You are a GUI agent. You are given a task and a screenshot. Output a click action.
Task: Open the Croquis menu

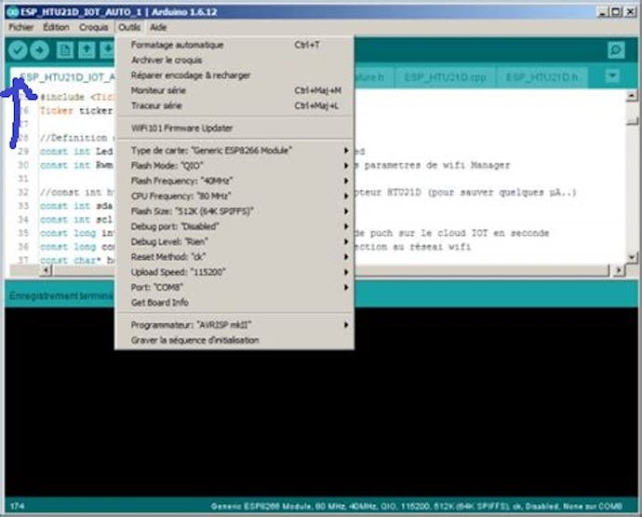tap(94, 27)
